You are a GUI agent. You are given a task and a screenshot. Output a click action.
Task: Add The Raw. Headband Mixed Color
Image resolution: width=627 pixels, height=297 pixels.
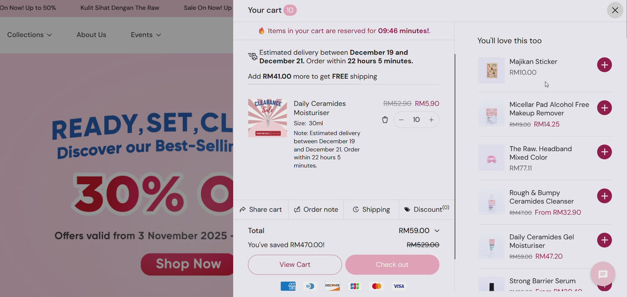coord(604,152)
